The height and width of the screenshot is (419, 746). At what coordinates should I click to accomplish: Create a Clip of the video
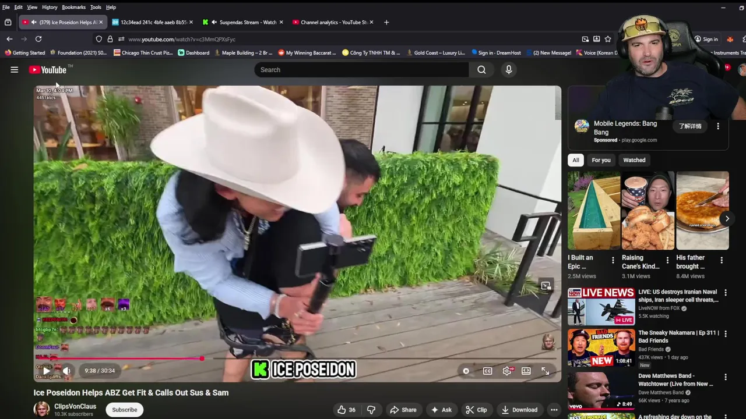point(476,410)
